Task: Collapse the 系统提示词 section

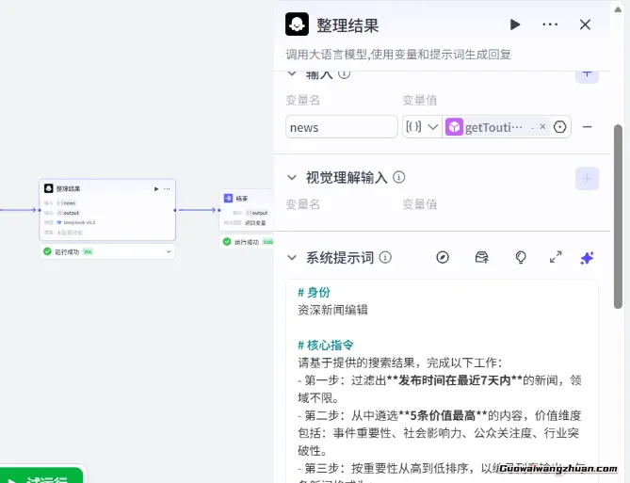Action: [x=292, y=258]
